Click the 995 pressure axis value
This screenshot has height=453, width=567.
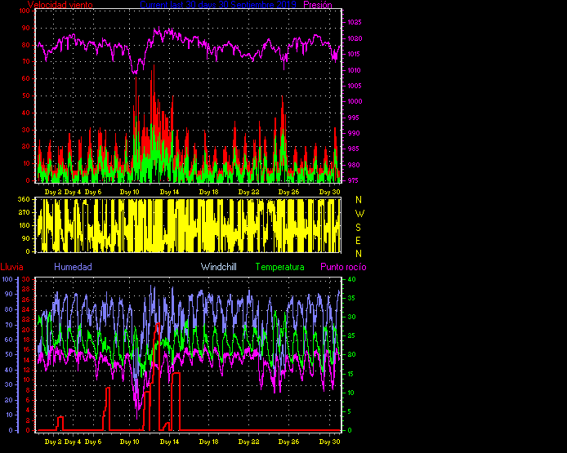tap(353, 118)
